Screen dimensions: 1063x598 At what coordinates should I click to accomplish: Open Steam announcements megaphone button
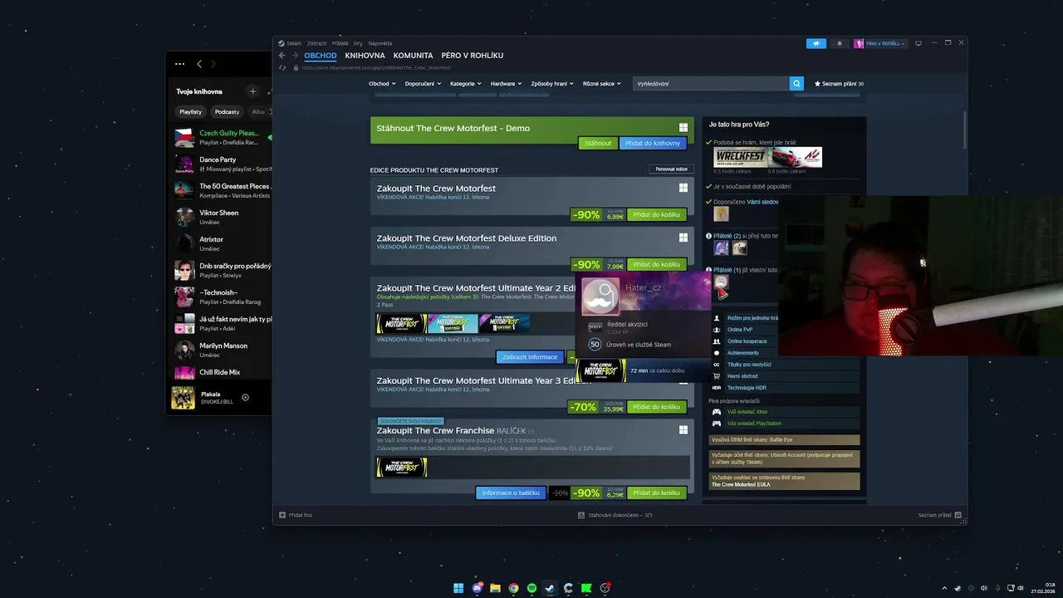(816, 43)
